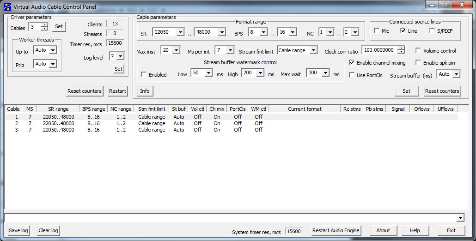The height and width of the screenshot is (241, 476).
Task: Click the Clock corr ratio input field
Action: click(379, 50)
